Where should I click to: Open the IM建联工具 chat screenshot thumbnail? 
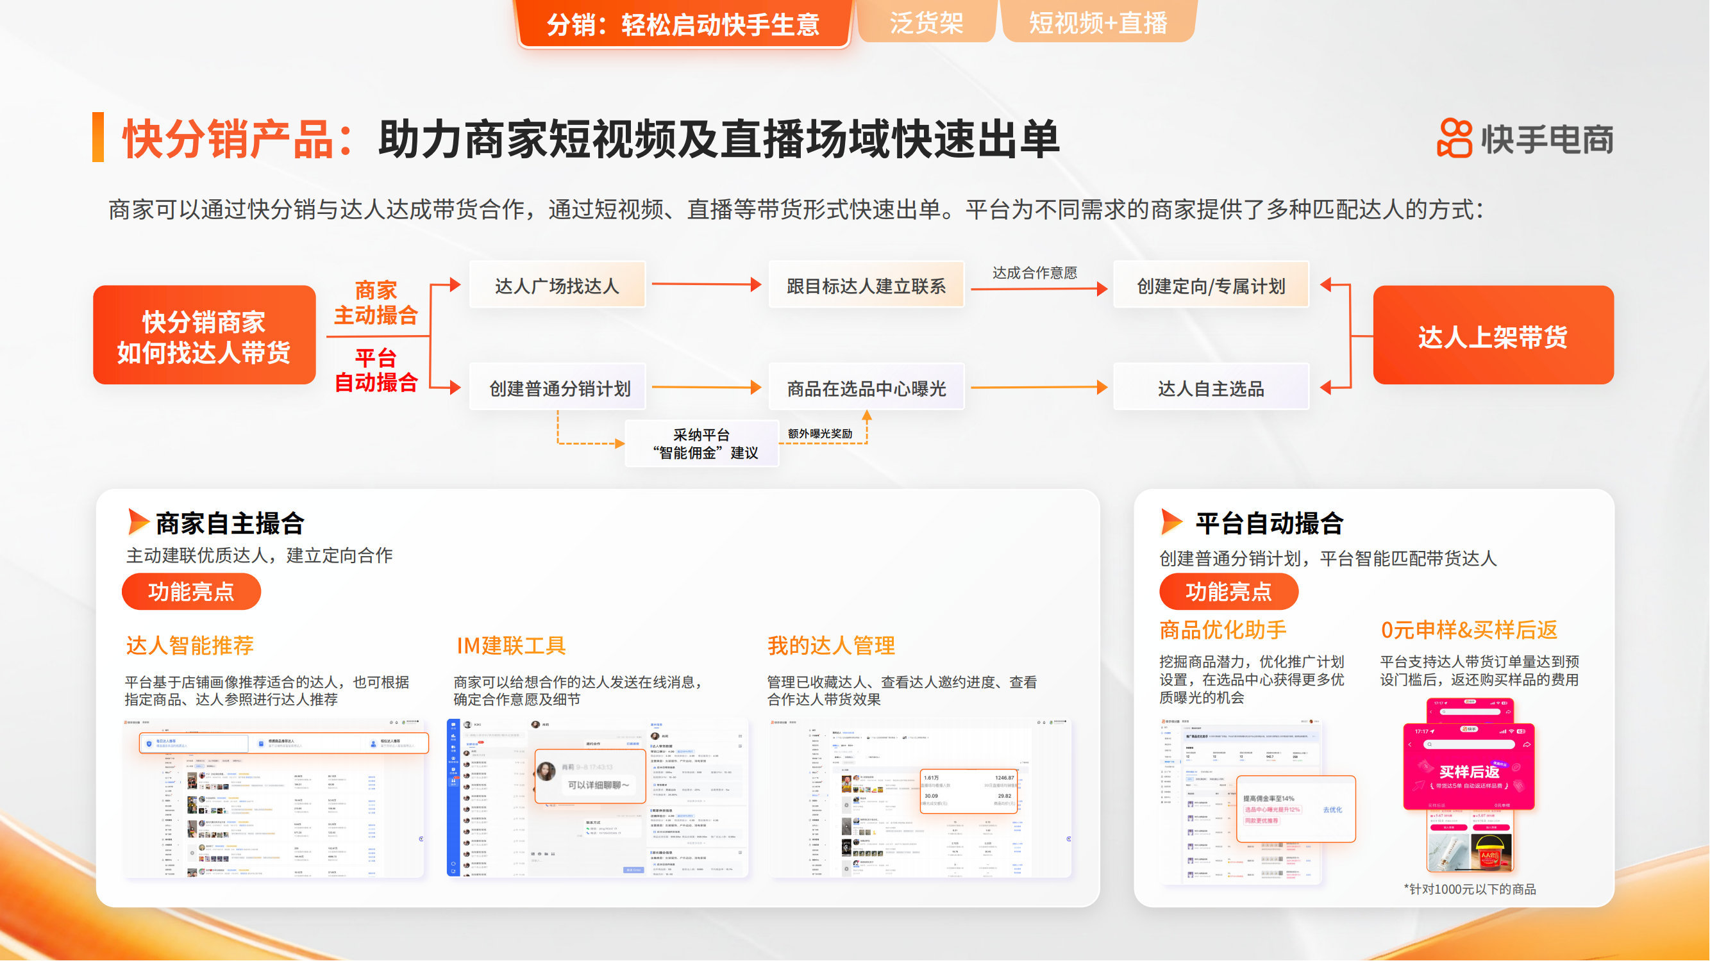coord(598,798)
